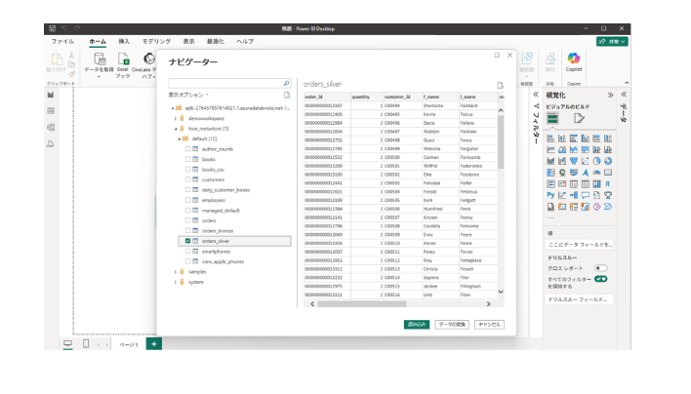
Task: Toggle the cross-report (クロス レポート) switch
Action: pyautogui.click(x=600, y=268)
